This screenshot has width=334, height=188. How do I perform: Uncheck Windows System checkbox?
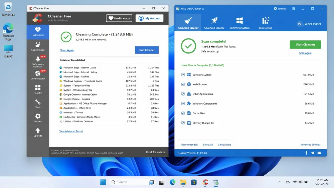(183, 75)
